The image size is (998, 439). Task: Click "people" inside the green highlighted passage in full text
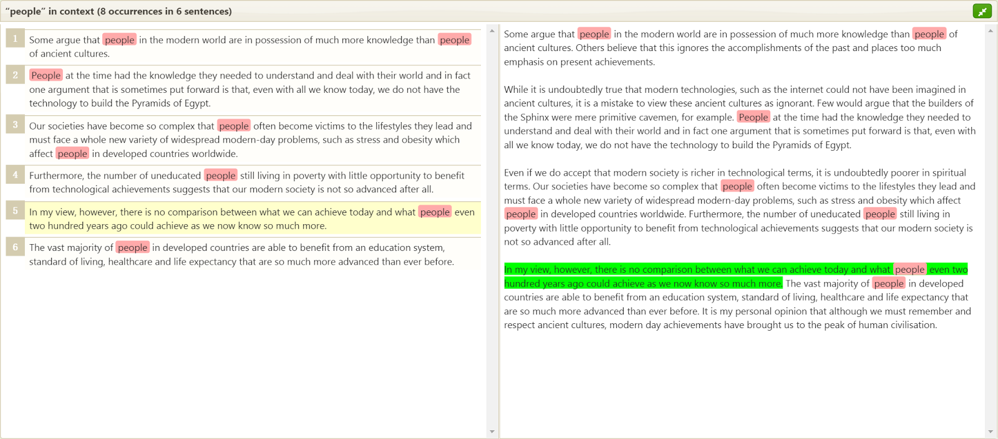tap(910, 269)
